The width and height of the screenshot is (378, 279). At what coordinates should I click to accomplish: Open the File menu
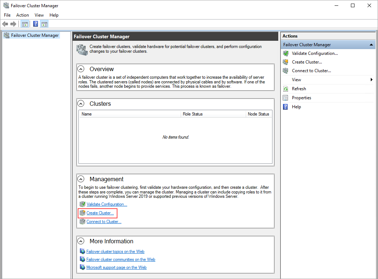tap(7, 15)
